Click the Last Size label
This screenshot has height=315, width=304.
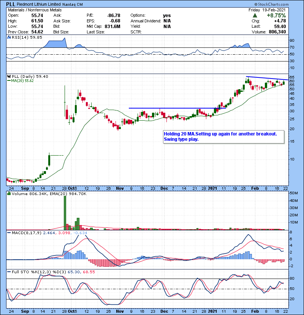coord(95,32)
